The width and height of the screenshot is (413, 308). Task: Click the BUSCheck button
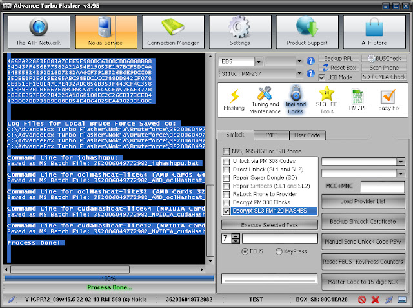click(385, 59)
